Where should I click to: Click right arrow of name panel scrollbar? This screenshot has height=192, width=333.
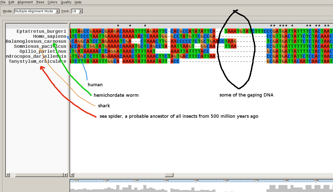coord(66,175)
